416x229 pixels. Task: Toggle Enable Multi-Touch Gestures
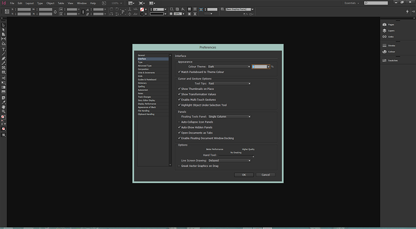[179, 100]
